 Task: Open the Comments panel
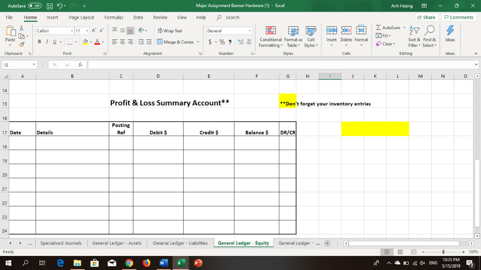point(458,17)
